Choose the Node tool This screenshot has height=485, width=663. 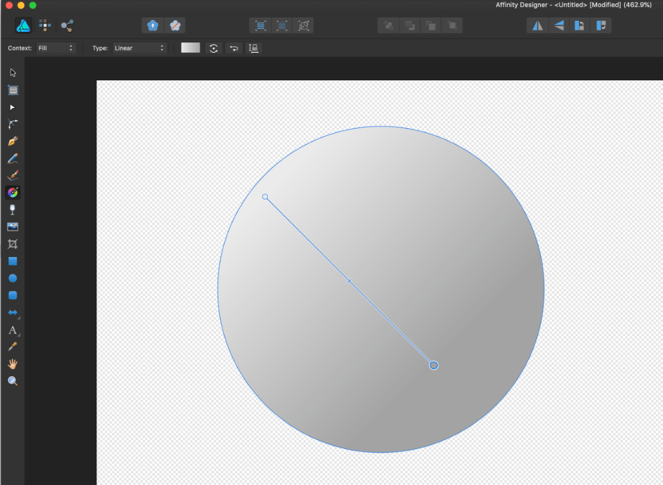click(12, 107)
